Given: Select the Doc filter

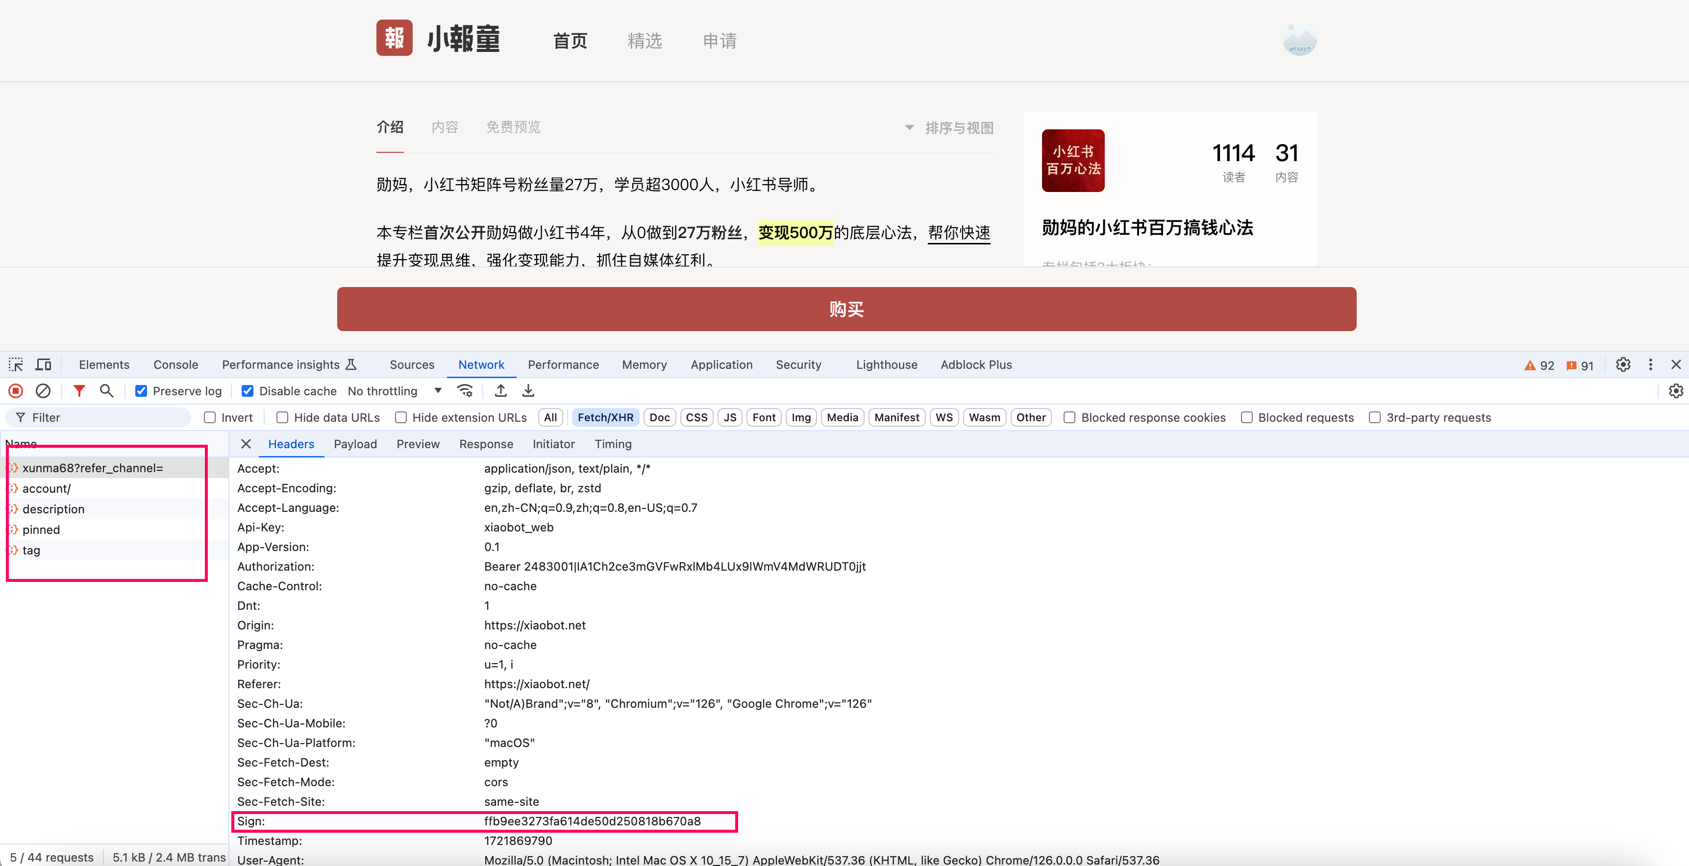Looking at the screenshot, I should [x=660, y=417].
